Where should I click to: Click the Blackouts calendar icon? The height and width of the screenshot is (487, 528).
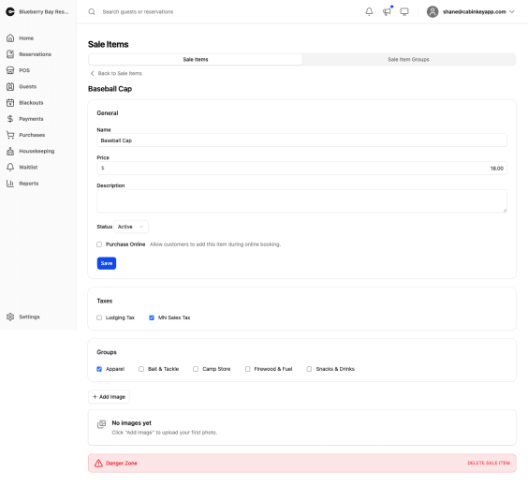10,103
